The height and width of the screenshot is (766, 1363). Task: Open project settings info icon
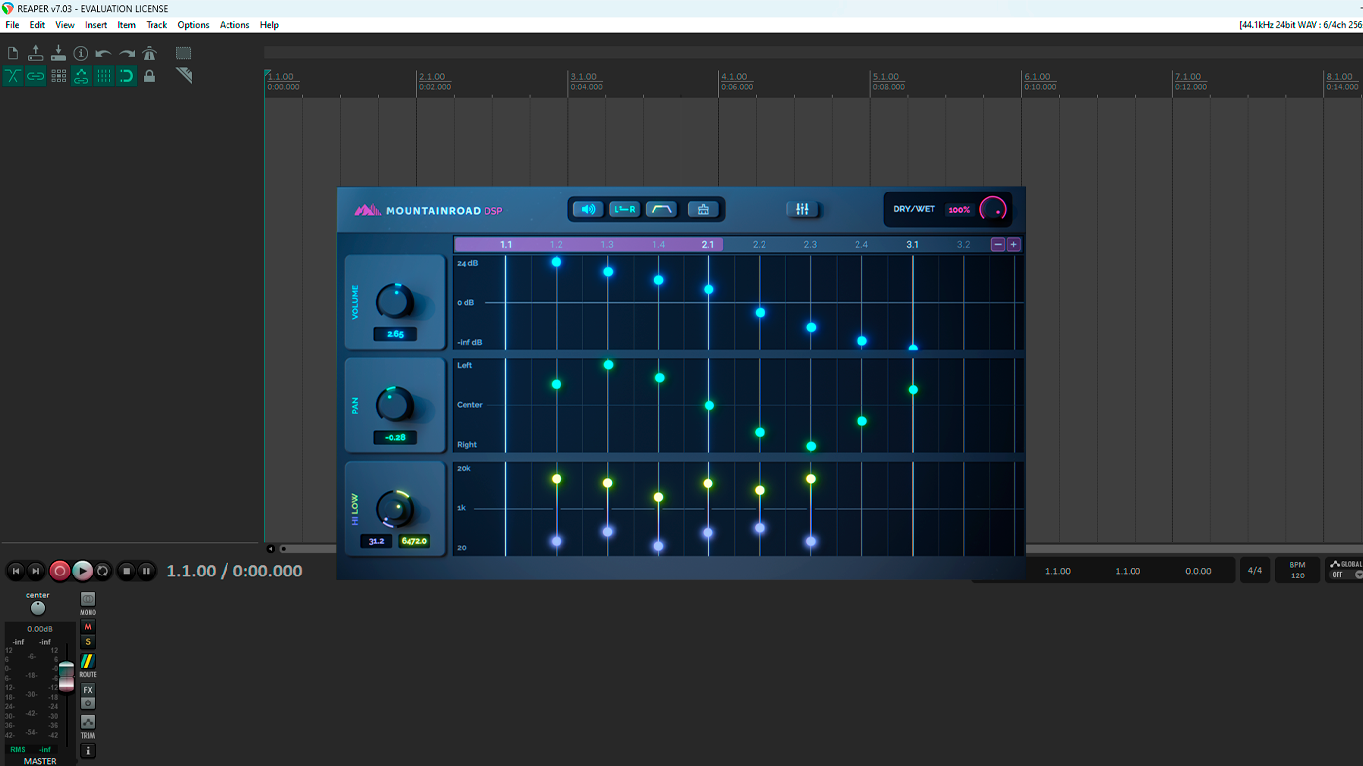click(x=81, y=53)
